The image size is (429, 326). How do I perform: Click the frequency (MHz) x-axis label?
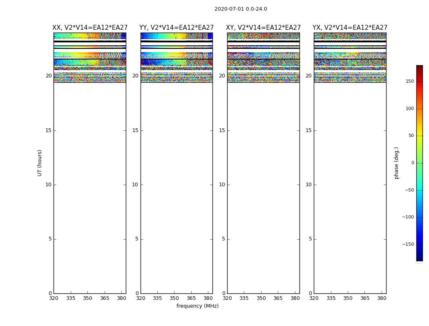click(x=197, y=306)
